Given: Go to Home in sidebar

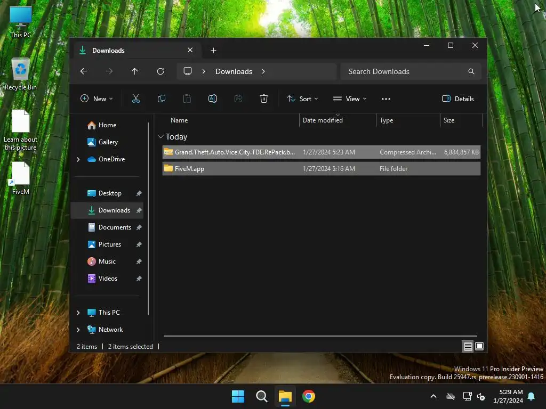Looking at the screenshot, I should pos(107,125).
